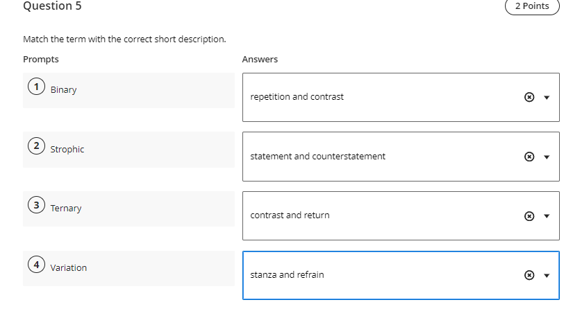Image resolution: width=573 pixels, height=318 pixels.
Task: Clear the 'statement and counterstatement' answer selection
Action: (x=529, y=157)
